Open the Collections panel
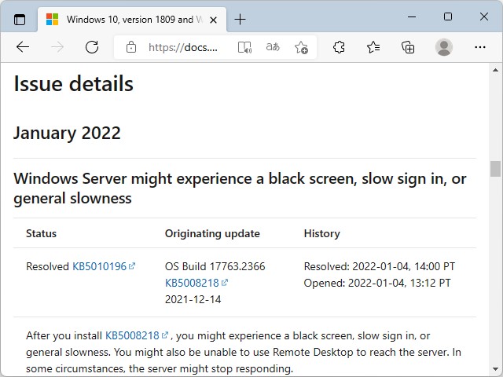503x377 pixels. tap(408, 47)
